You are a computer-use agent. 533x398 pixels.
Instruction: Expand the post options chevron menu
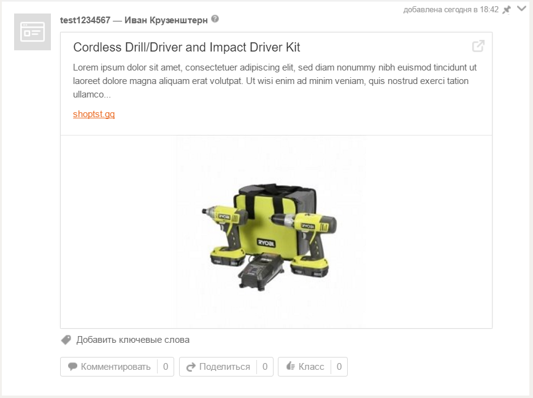[522, 9]
